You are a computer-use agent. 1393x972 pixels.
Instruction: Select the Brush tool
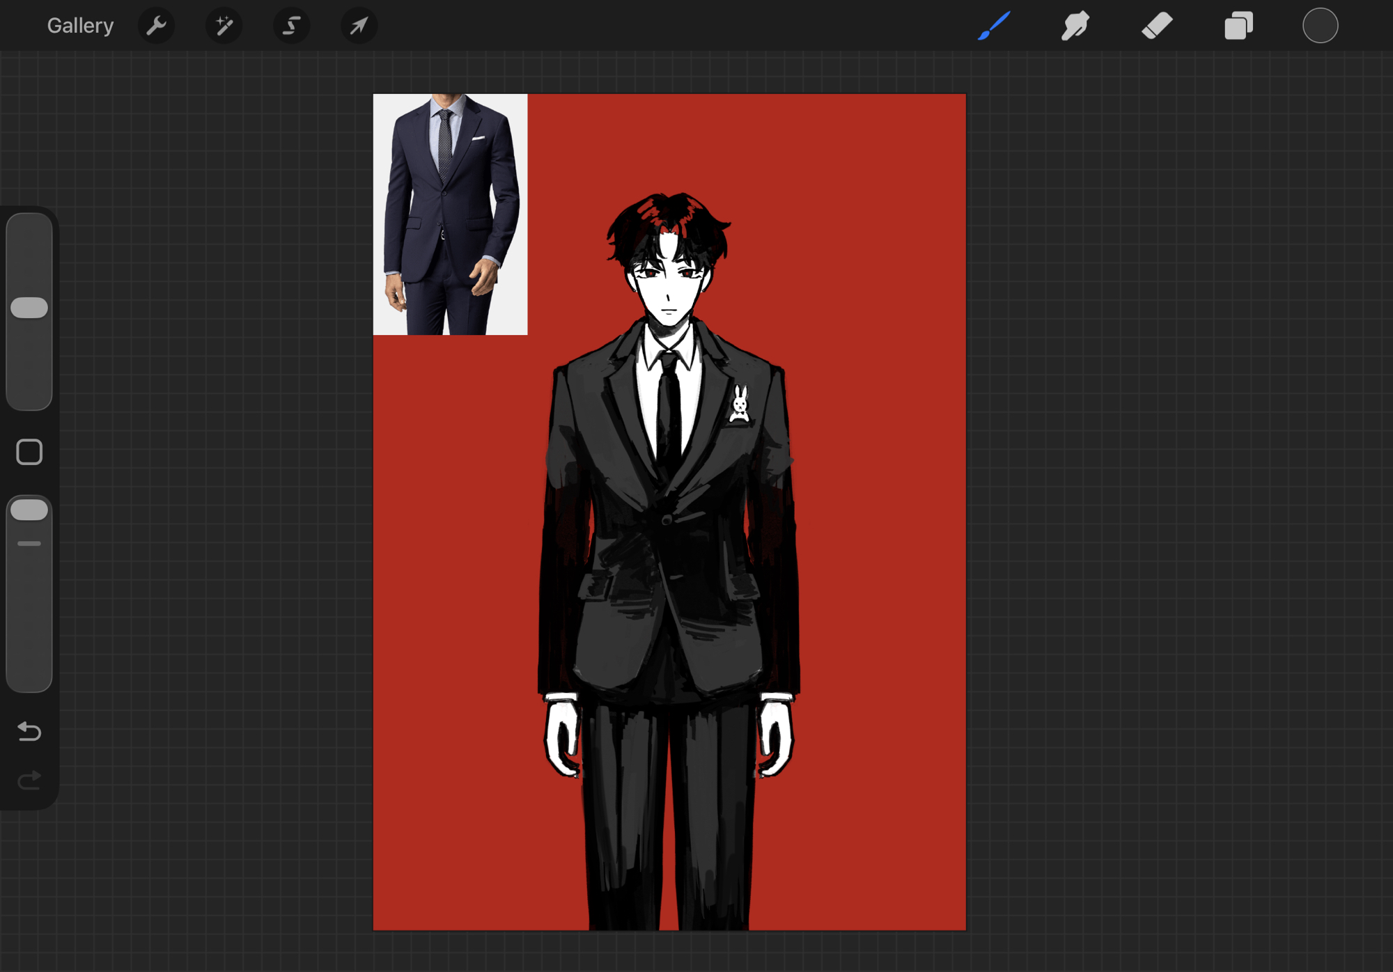click(x=994, y=26)
